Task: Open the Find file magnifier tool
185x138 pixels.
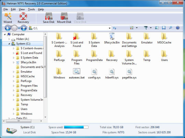Action: point(171,28)
